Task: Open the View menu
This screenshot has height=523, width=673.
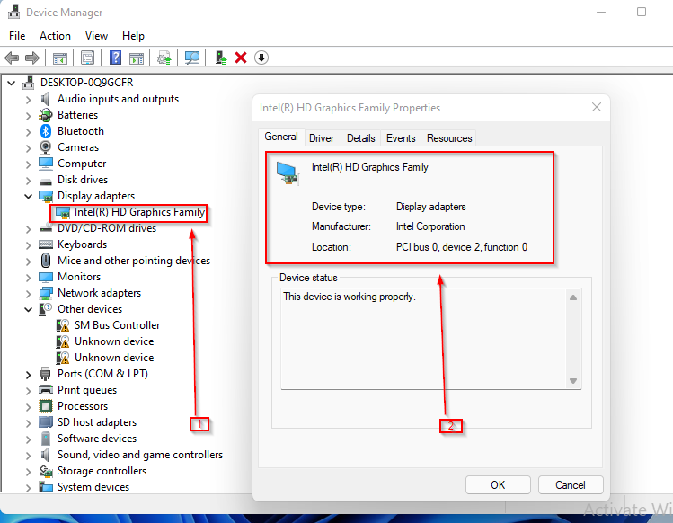Action: [96, 36]
